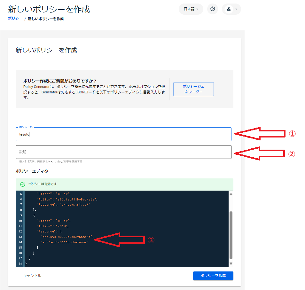Click the editor scrollbar up arrow
Image resolution: width=305 pixels, height=290 pixels.
(231, 194)
